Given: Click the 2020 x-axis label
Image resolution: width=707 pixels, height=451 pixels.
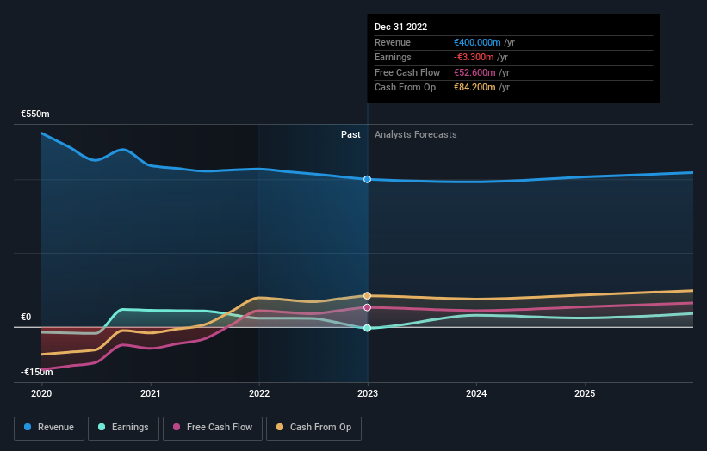Looking at the screenshot, I should click(41, 393).
